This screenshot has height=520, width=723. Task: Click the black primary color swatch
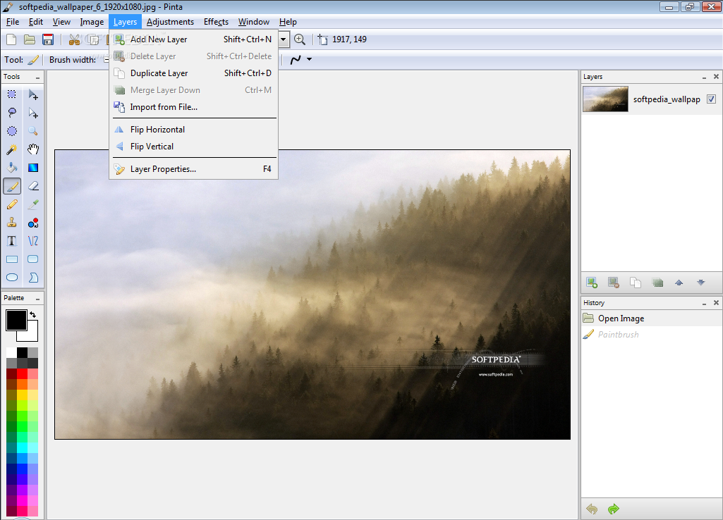tap(17, 320)
